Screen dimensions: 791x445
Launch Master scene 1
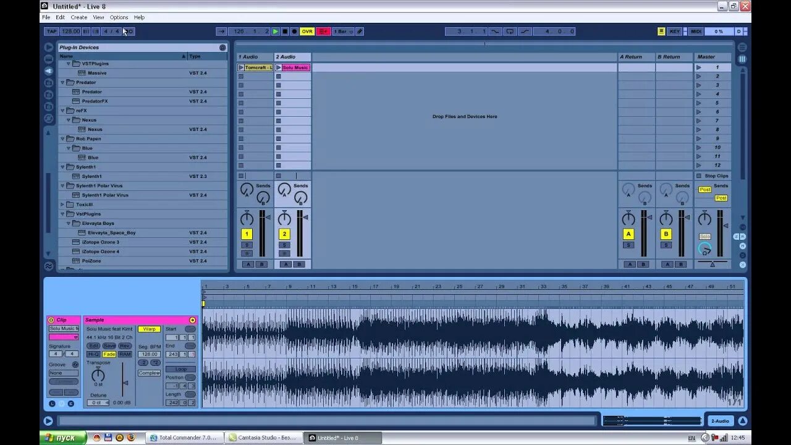pyautogui.click(x=698, y=67)
